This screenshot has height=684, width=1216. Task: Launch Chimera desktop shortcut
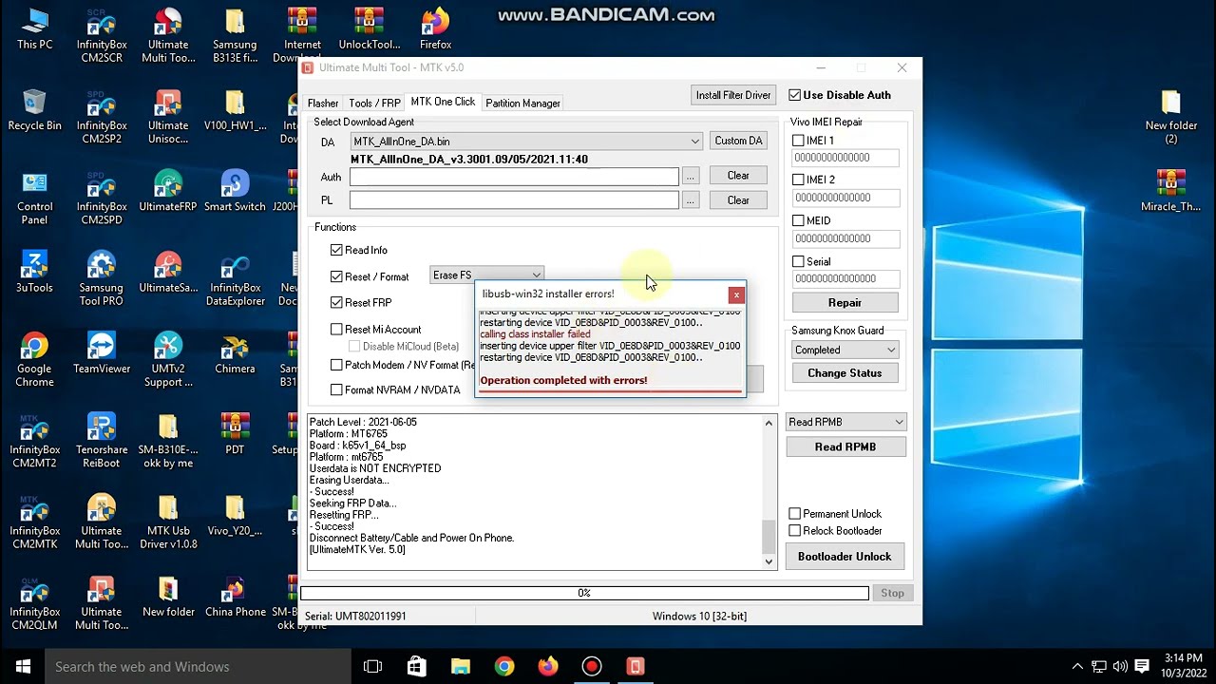pos(235,353)
